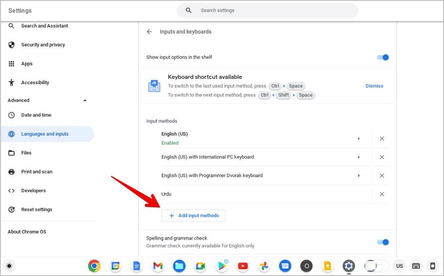Click the Search settings input field

[x=267, y=11]
